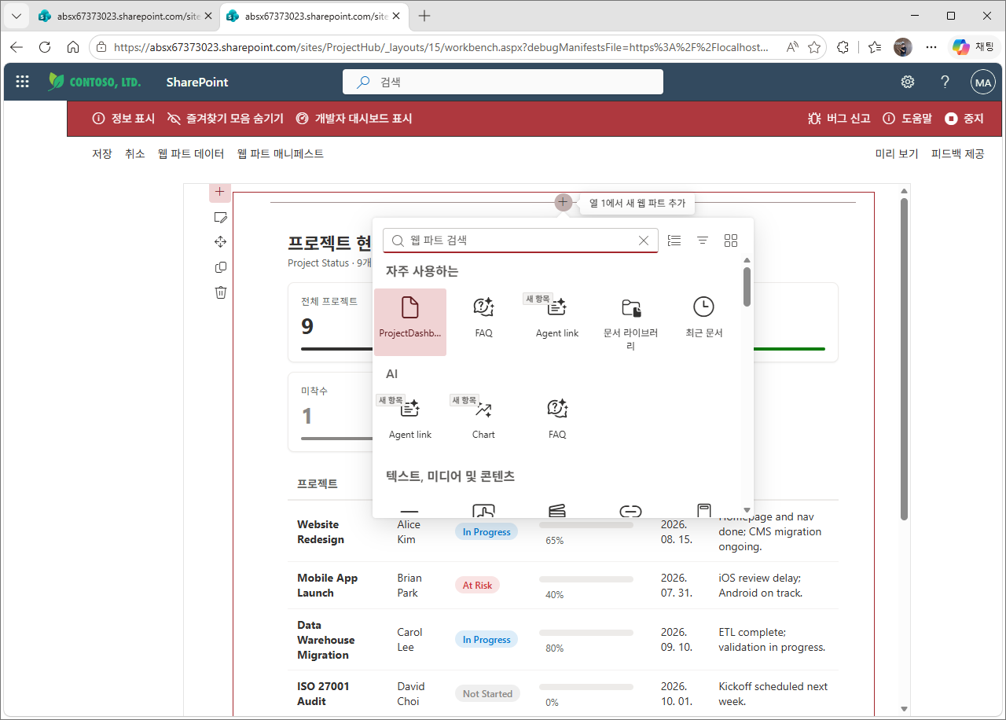Screen dimensions: 1006x720
Task: Open the SharePoint home link
Action: (x=197, y=82)
